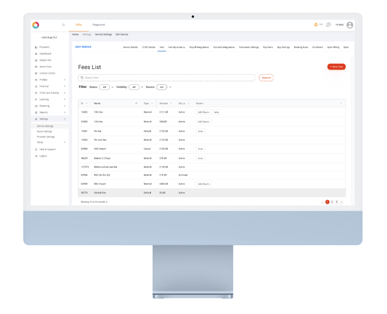Click the notification bell icon
Viewport: 387px width, 314px height.
click(316, 25)
